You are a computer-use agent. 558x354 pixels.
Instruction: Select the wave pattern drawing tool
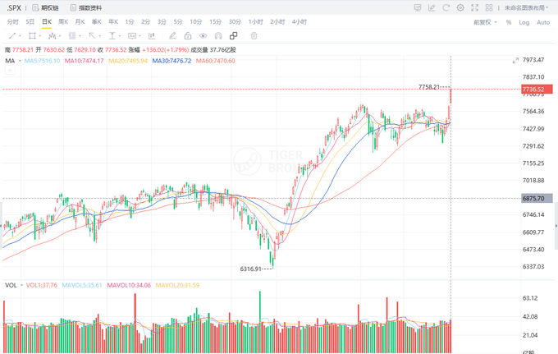52,35
